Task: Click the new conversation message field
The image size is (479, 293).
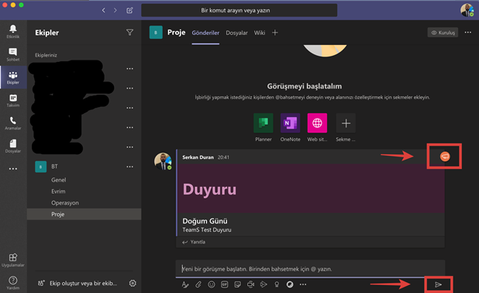Action: point(310,269)
